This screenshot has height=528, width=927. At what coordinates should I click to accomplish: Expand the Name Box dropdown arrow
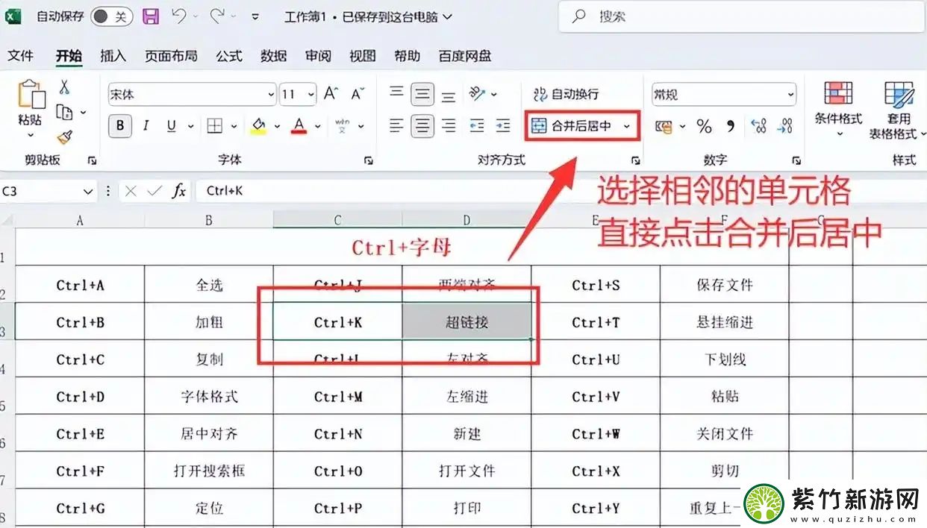click(x=88, y=192)
